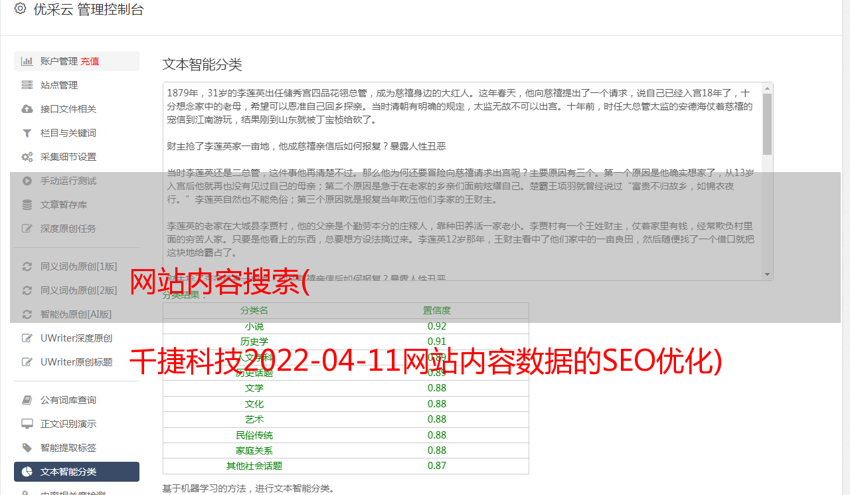The width and height of the screenshot is (850, 495).
Task: Click the refresh icon for 同义词伪原创[1版]
Action: pos(27,266)
